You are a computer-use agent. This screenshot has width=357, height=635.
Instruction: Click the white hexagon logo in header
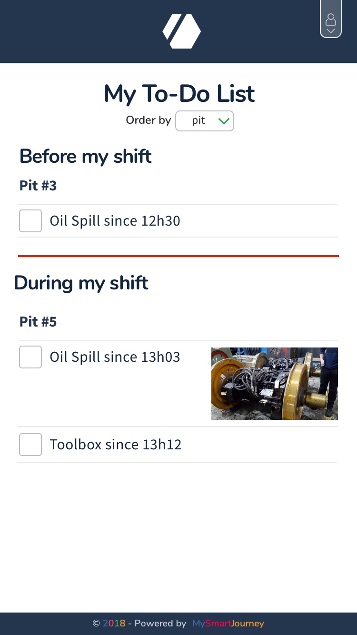(181, 31)
